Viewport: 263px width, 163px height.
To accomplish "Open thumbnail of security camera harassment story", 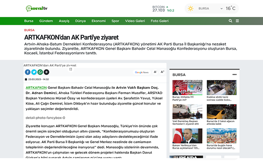I will pyautogui.click(x=222, y=88).
